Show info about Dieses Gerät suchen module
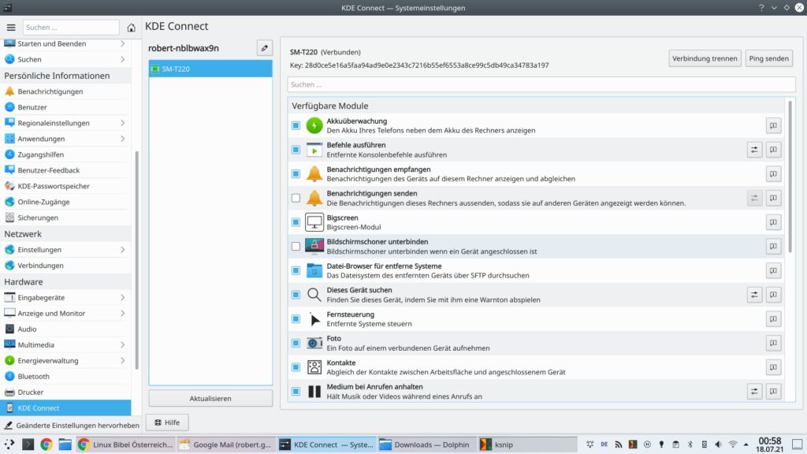Image resolution: width=807 pixels, height=454 pixels. point(773,295)
